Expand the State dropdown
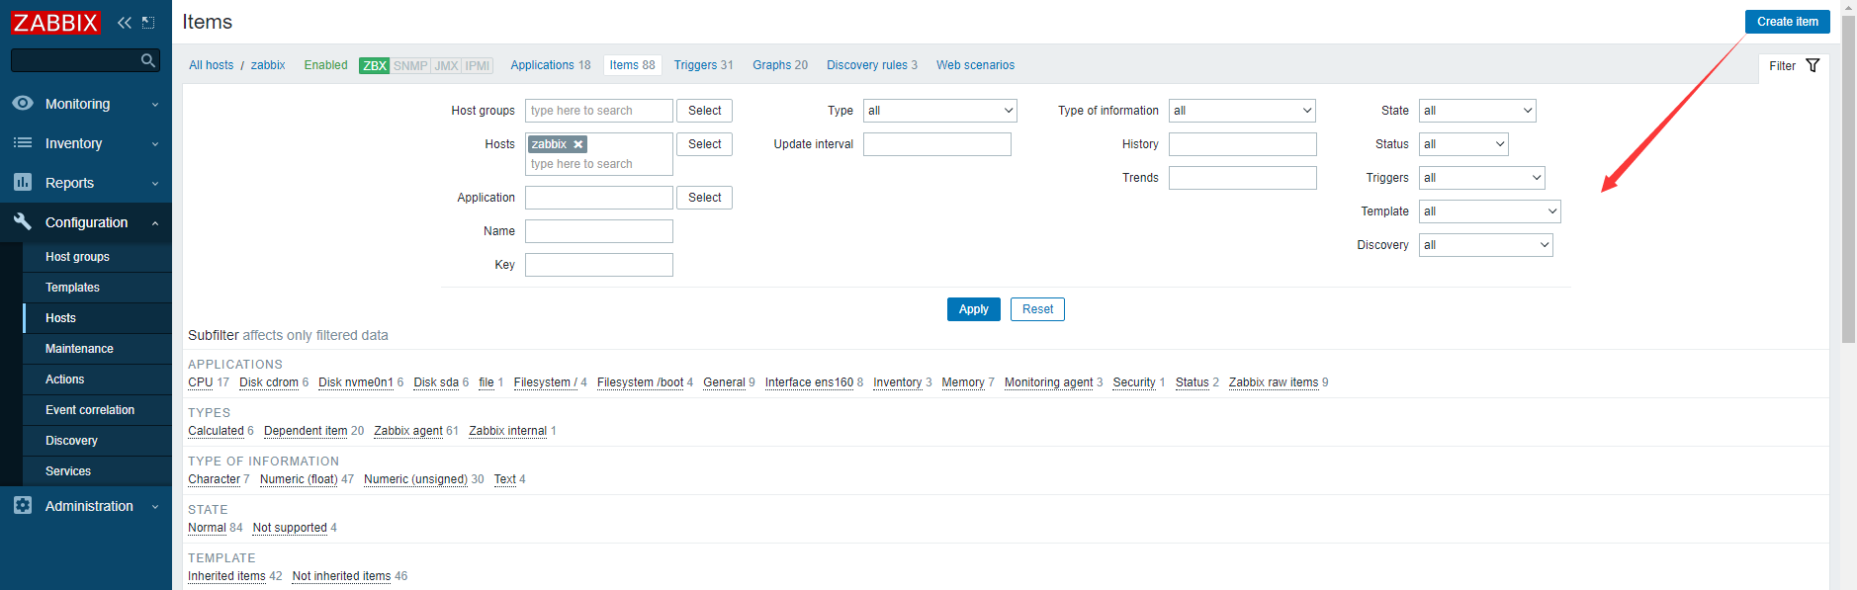The image size is (1857, 590). coord(1477,111)
